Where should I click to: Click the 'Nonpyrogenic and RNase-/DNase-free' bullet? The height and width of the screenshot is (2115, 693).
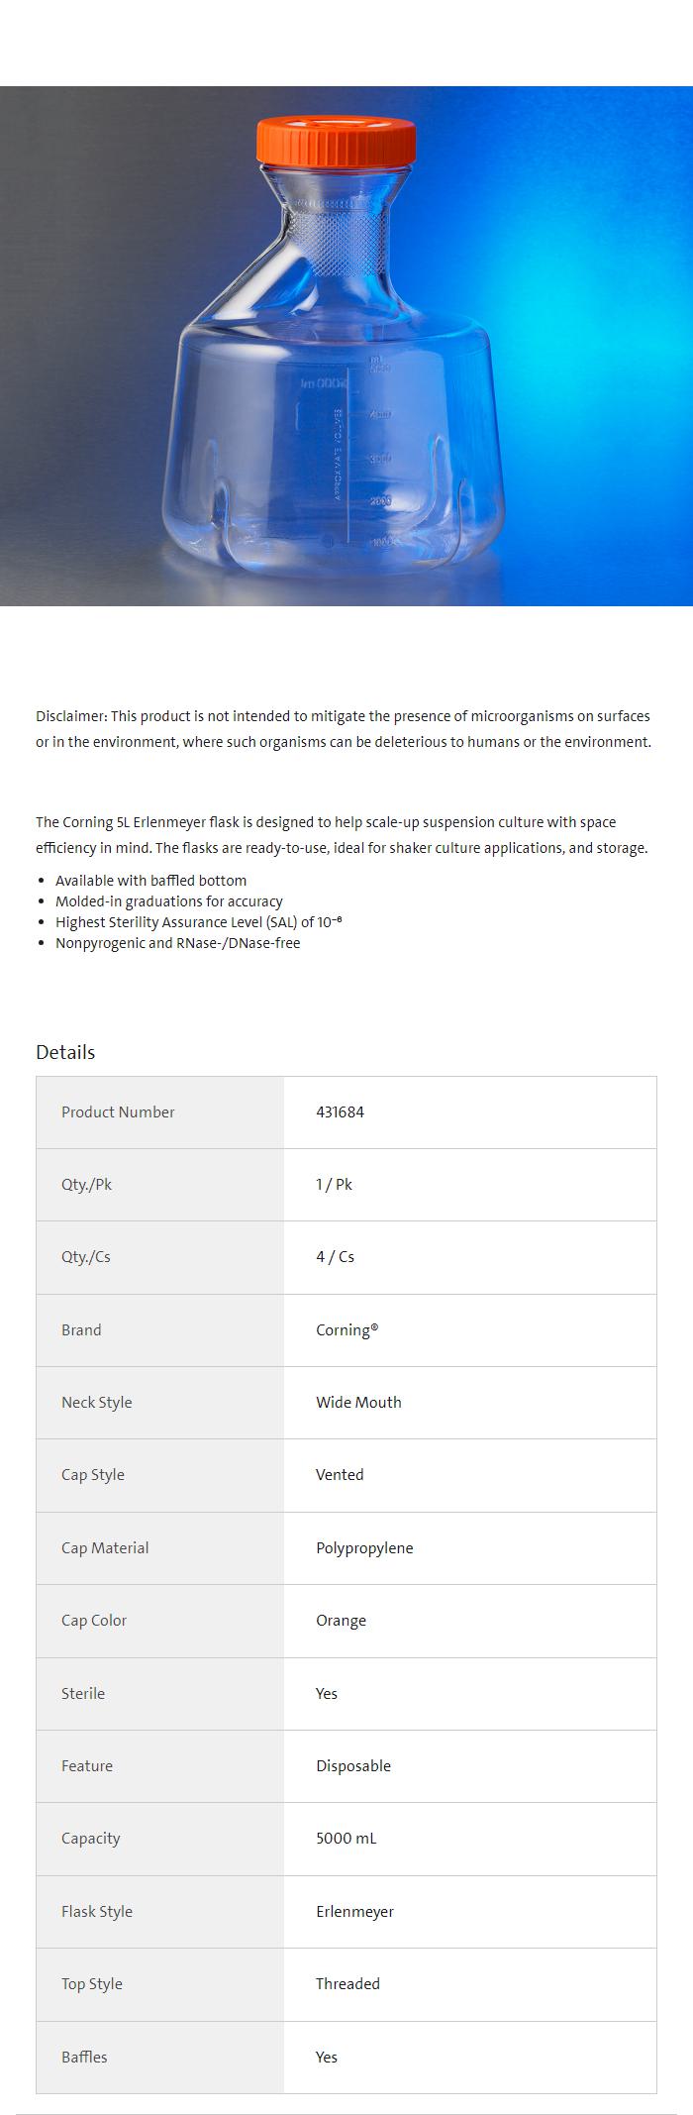pyautogui.click(x=177, y=943)
